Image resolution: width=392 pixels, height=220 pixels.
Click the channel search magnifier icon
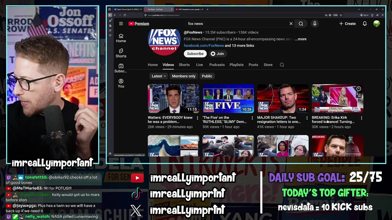click(x=282, y=65)
